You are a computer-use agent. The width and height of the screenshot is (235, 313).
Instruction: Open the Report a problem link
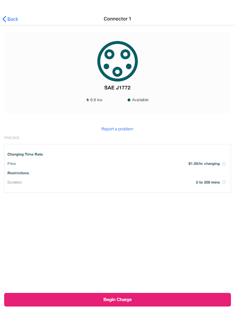click(x=117, y=129)
